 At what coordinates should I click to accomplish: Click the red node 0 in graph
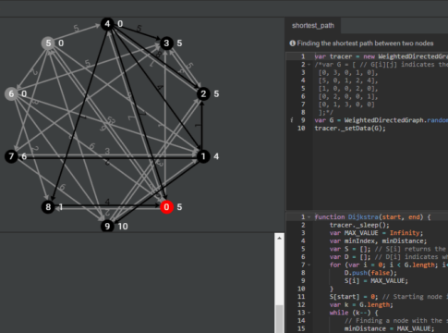166,207
